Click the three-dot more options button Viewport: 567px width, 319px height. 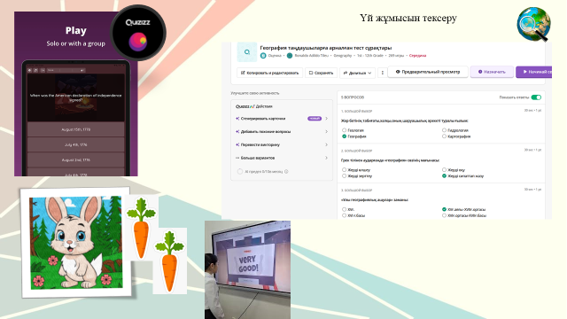click(383, 73)
